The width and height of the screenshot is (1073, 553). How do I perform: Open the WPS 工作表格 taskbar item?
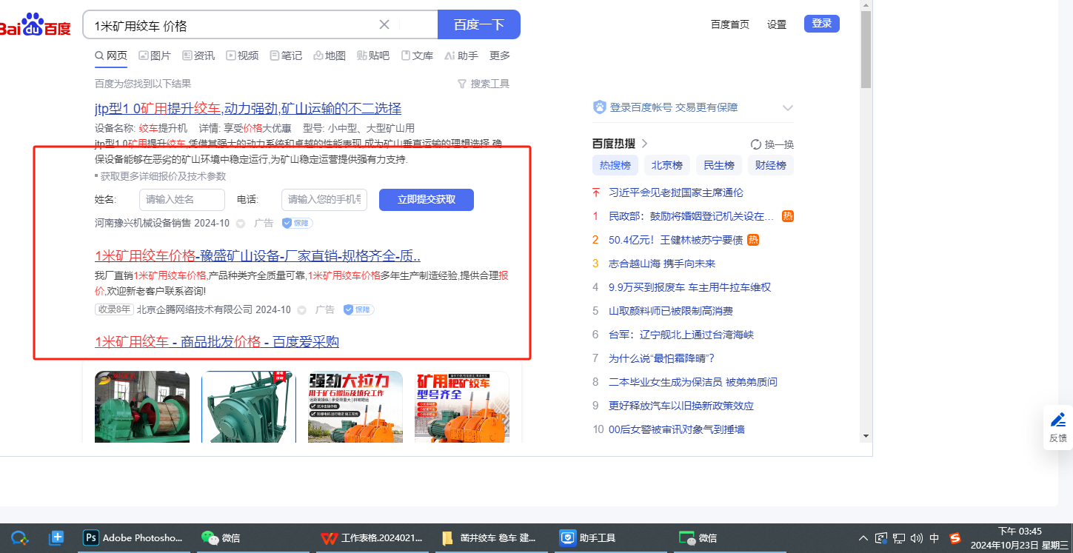(373, 538)
